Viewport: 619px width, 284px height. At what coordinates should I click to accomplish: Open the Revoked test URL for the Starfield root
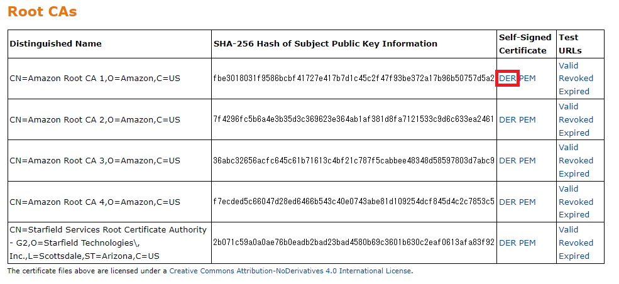tap(576, 243)
